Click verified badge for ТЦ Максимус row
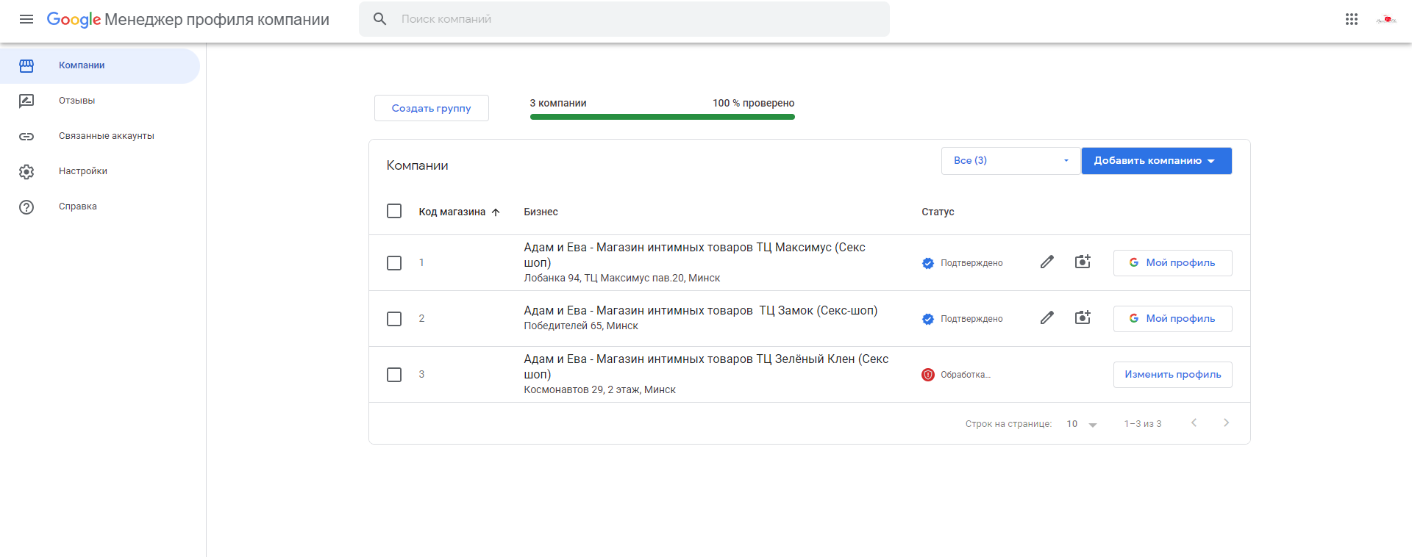1412x557 pixels. (x=928, y=263)
